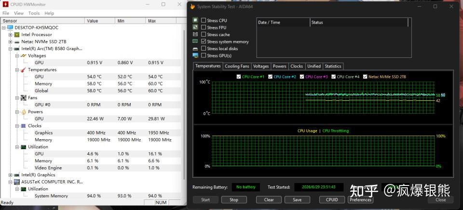Click the Intel Processor chip icon

click(x=17, y=35)
